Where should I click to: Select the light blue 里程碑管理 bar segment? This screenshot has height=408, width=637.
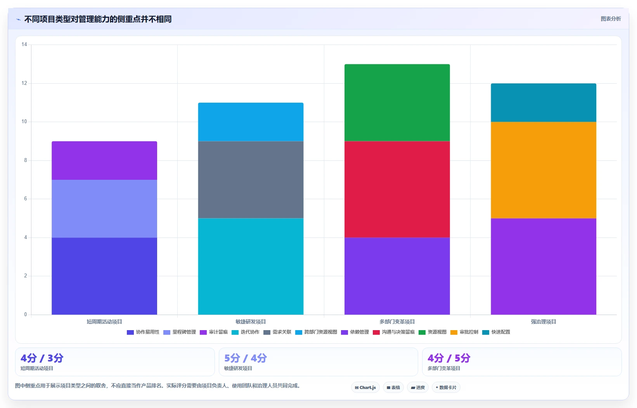pos(104,208)
